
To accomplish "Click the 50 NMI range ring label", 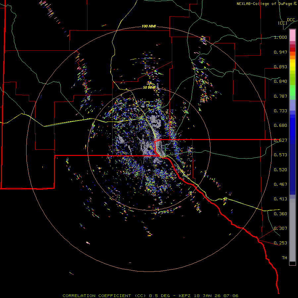I will (x=149, y=87).
